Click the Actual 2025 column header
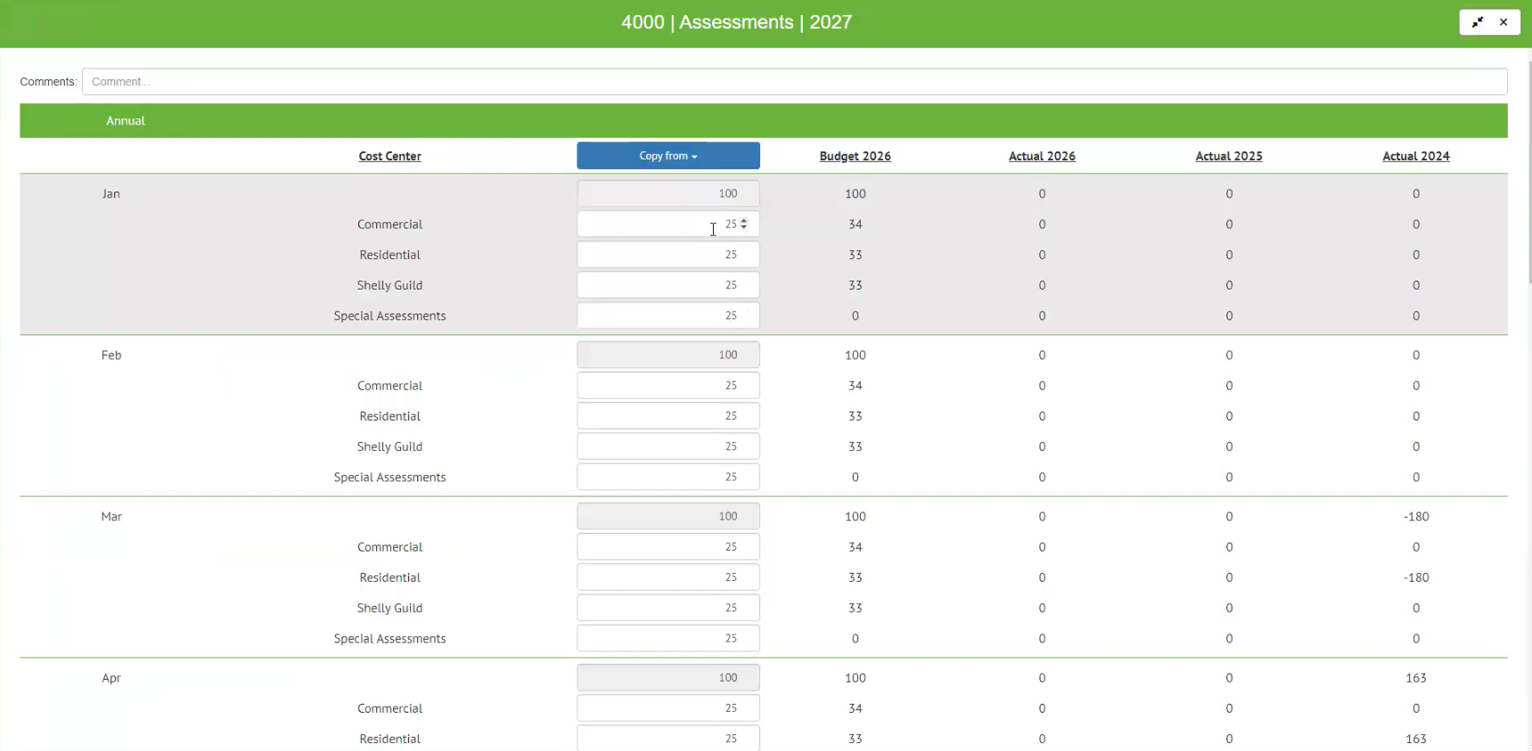Screen dimensions: 1532x751 (x=1229, y=156)
